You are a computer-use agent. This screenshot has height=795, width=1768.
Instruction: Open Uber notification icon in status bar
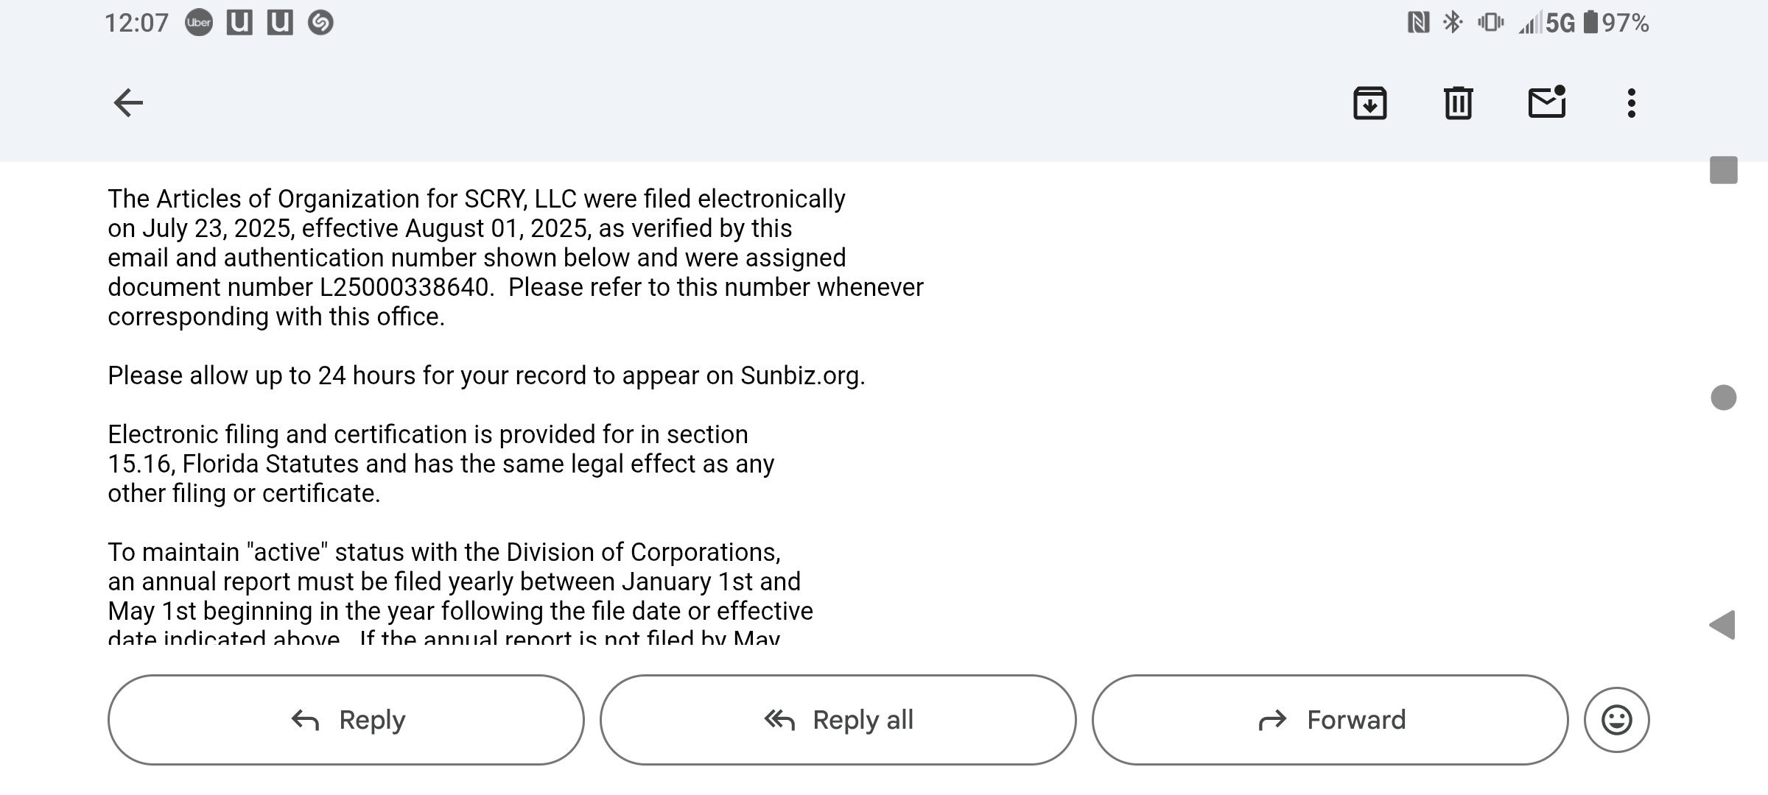(x=199, y=23)
